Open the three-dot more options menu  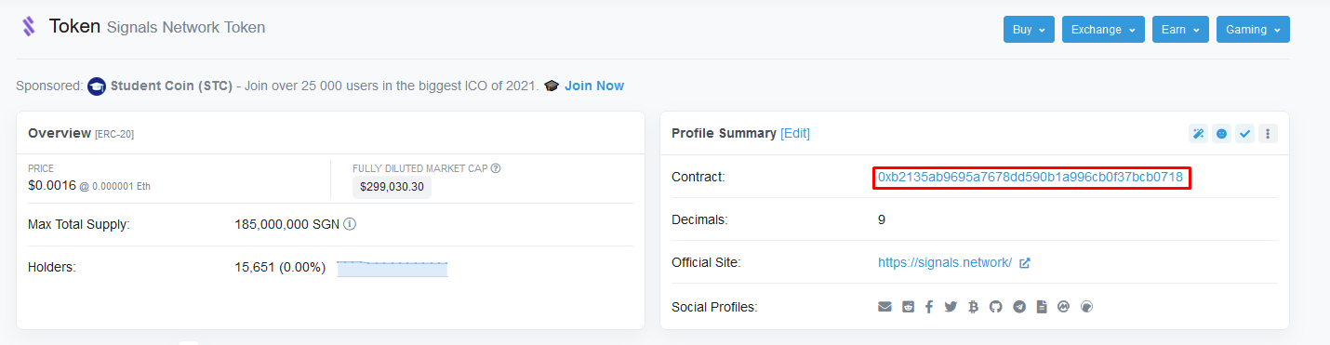1268,134
